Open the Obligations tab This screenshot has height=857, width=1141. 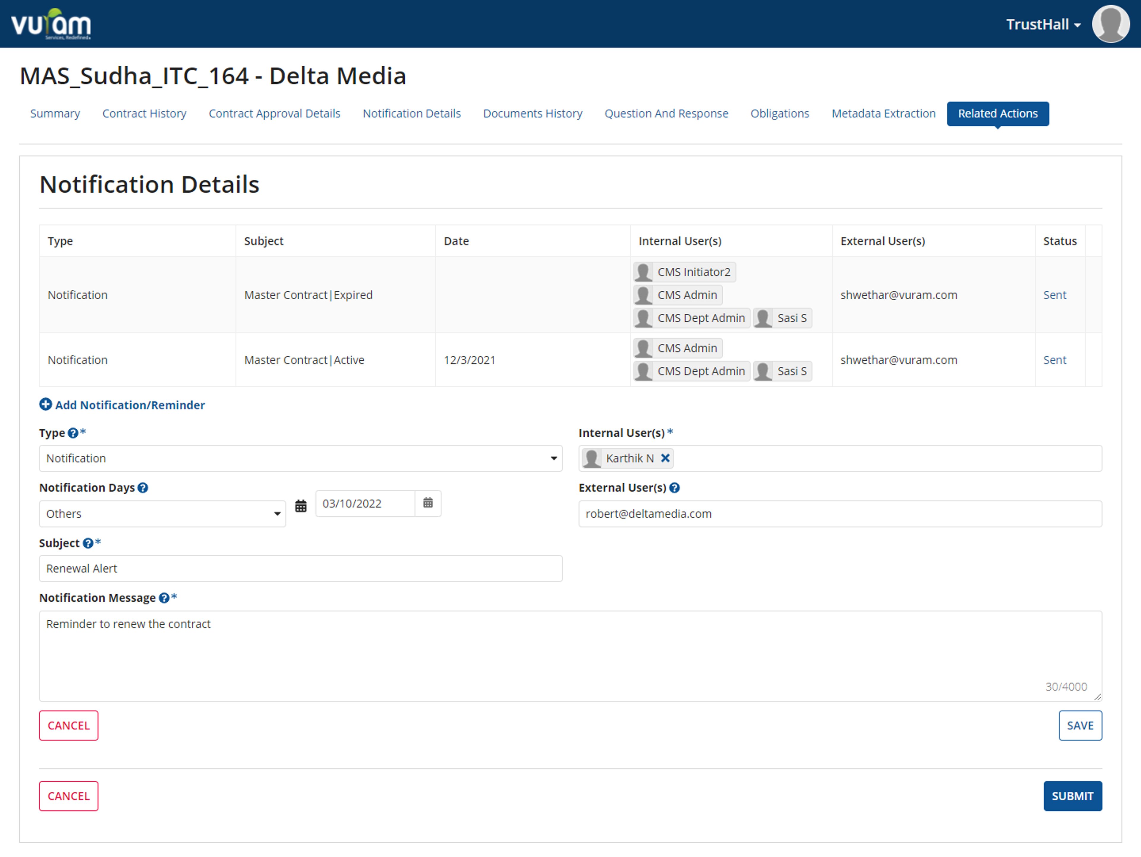pos(780,114)
